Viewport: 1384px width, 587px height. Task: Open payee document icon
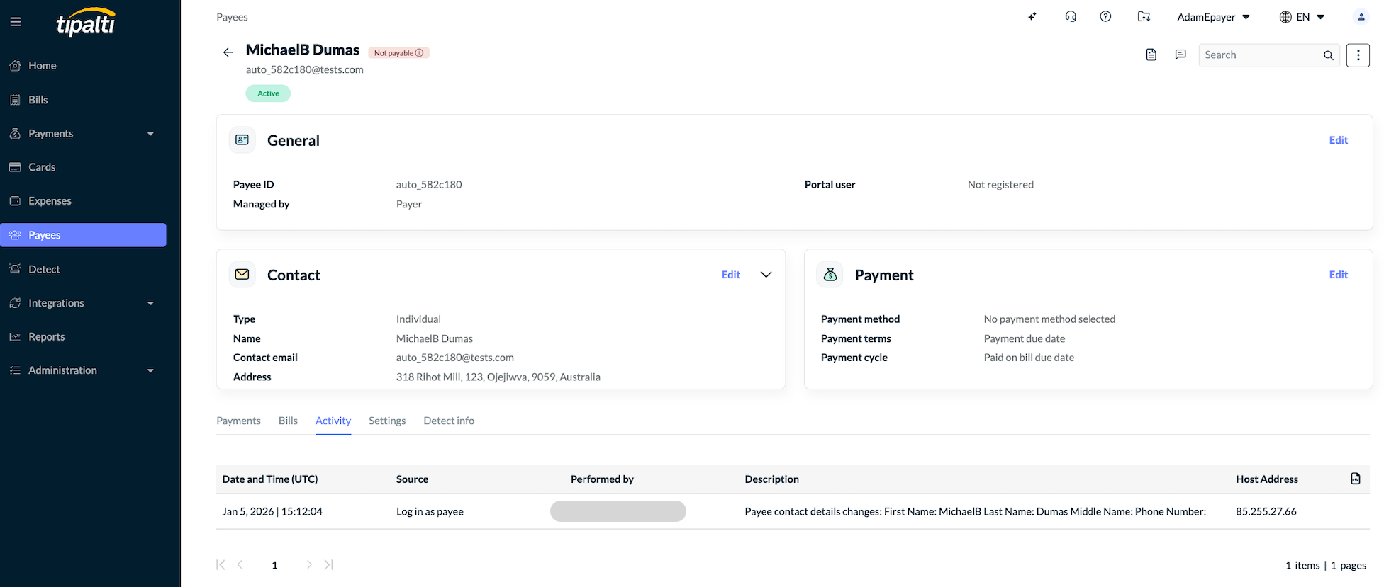coord(1151,55)
